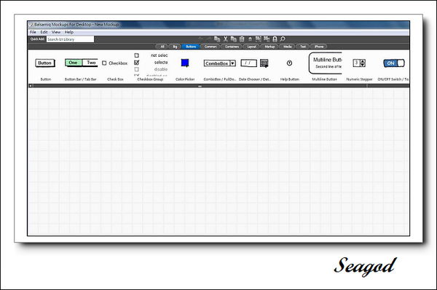
Task: Click the Numeric Stepper arrows
Action: 363,63
